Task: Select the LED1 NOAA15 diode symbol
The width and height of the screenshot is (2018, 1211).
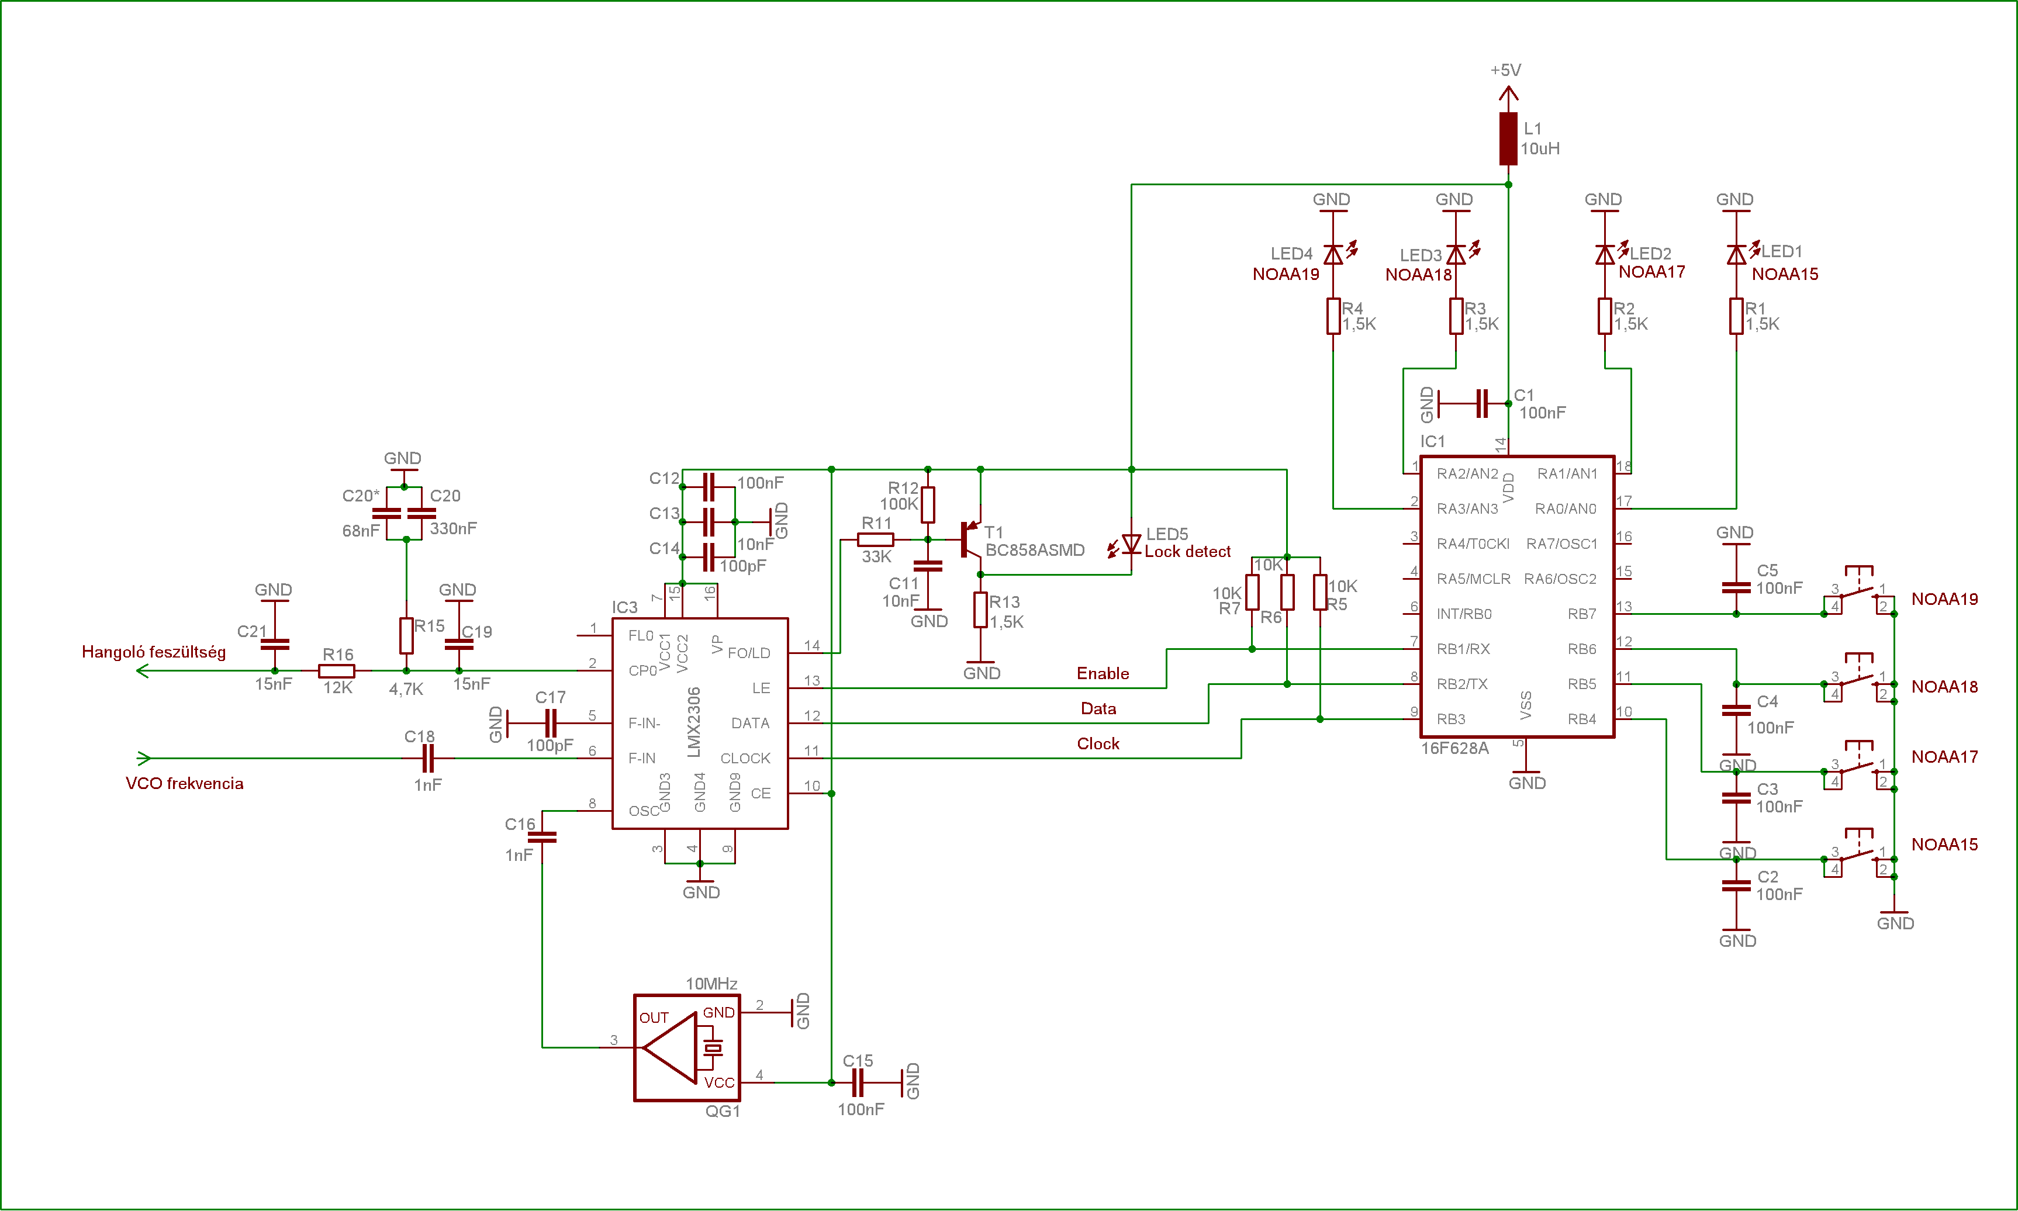Action: 1736,255
